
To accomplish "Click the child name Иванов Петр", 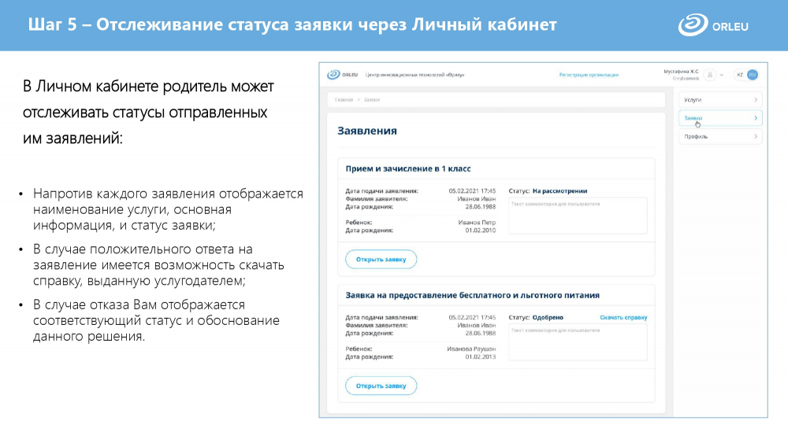I will click(477, 223).
